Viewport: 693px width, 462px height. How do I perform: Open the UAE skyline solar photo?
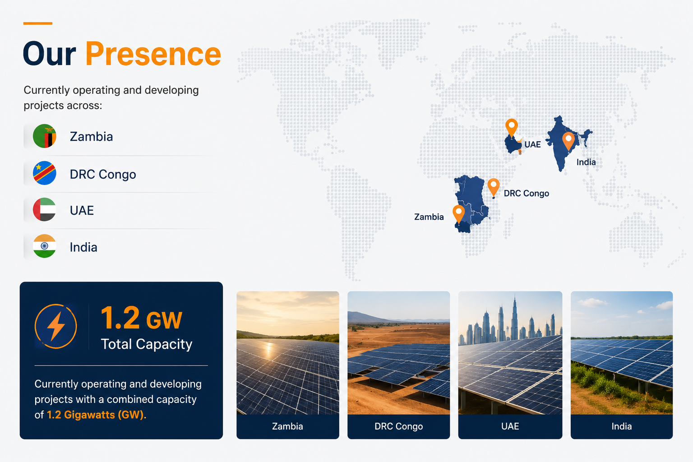tap(510, 353)
